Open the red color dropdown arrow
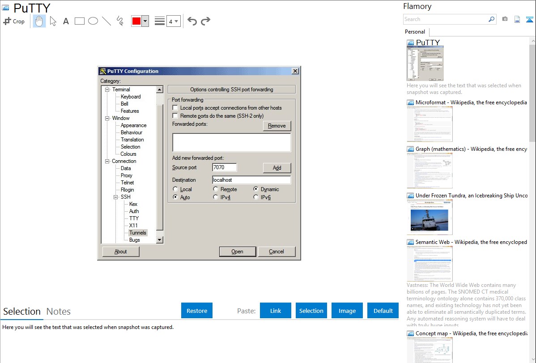 point(145,21)
